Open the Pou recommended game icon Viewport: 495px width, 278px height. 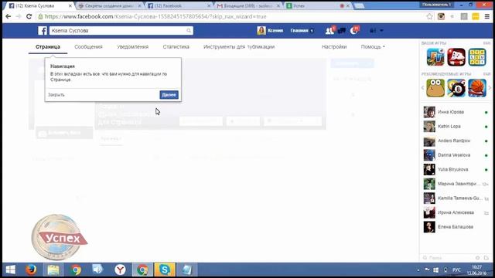point(435,88)
